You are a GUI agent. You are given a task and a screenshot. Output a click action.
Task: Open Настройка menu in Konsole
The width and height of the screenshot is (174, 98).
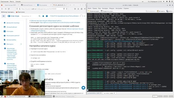tap(119, 8)
